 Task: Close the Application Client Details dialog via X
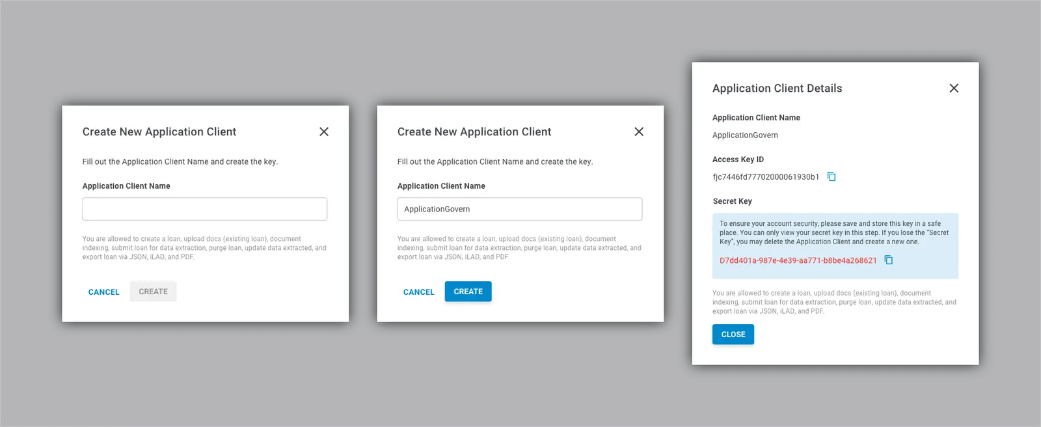(954, 88)
